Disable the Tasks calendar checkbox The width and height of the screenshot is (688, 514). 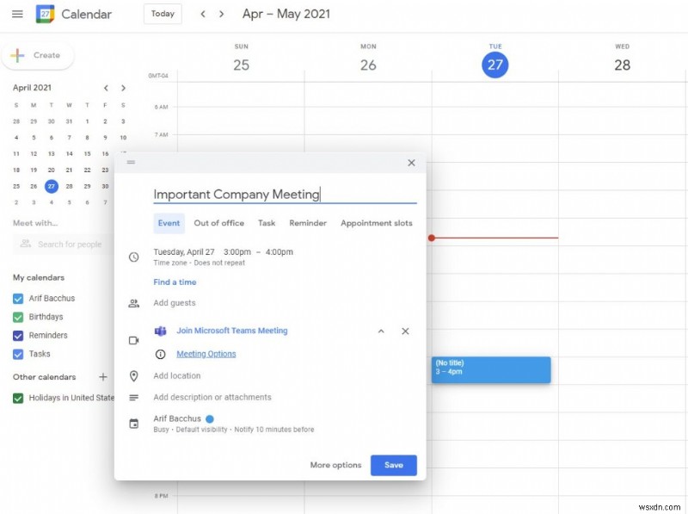click(18, 353)
